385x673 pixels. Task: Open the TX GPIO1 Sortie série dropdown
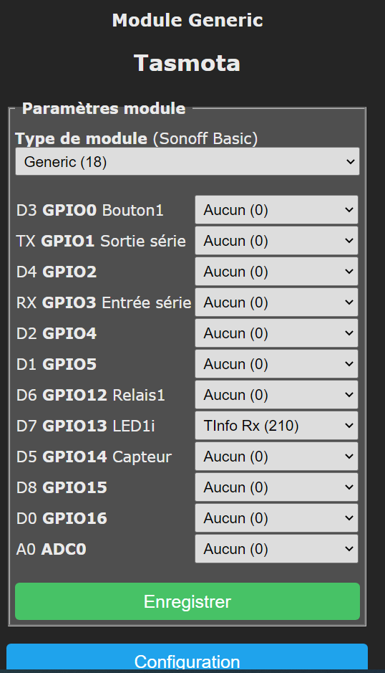pos(276,241)
